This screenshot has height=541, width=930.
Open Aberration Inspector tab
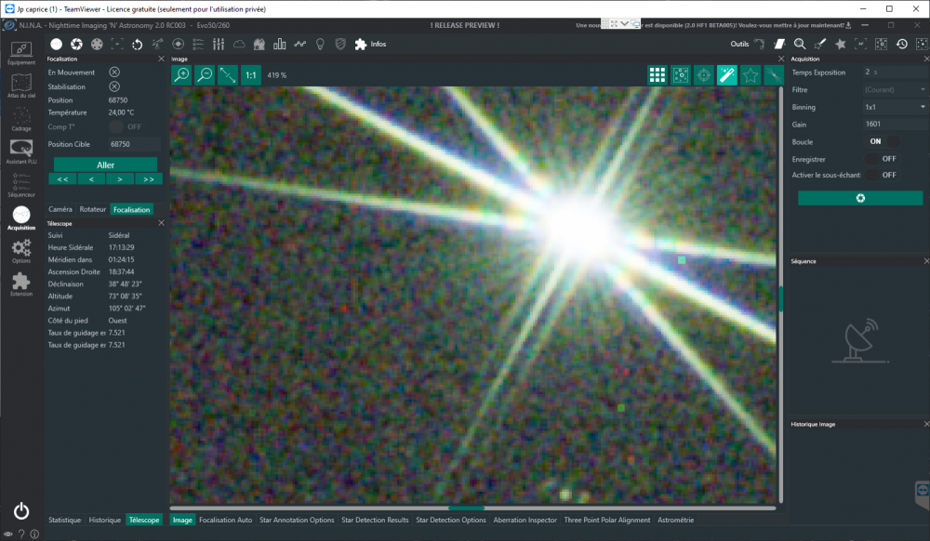525,520
